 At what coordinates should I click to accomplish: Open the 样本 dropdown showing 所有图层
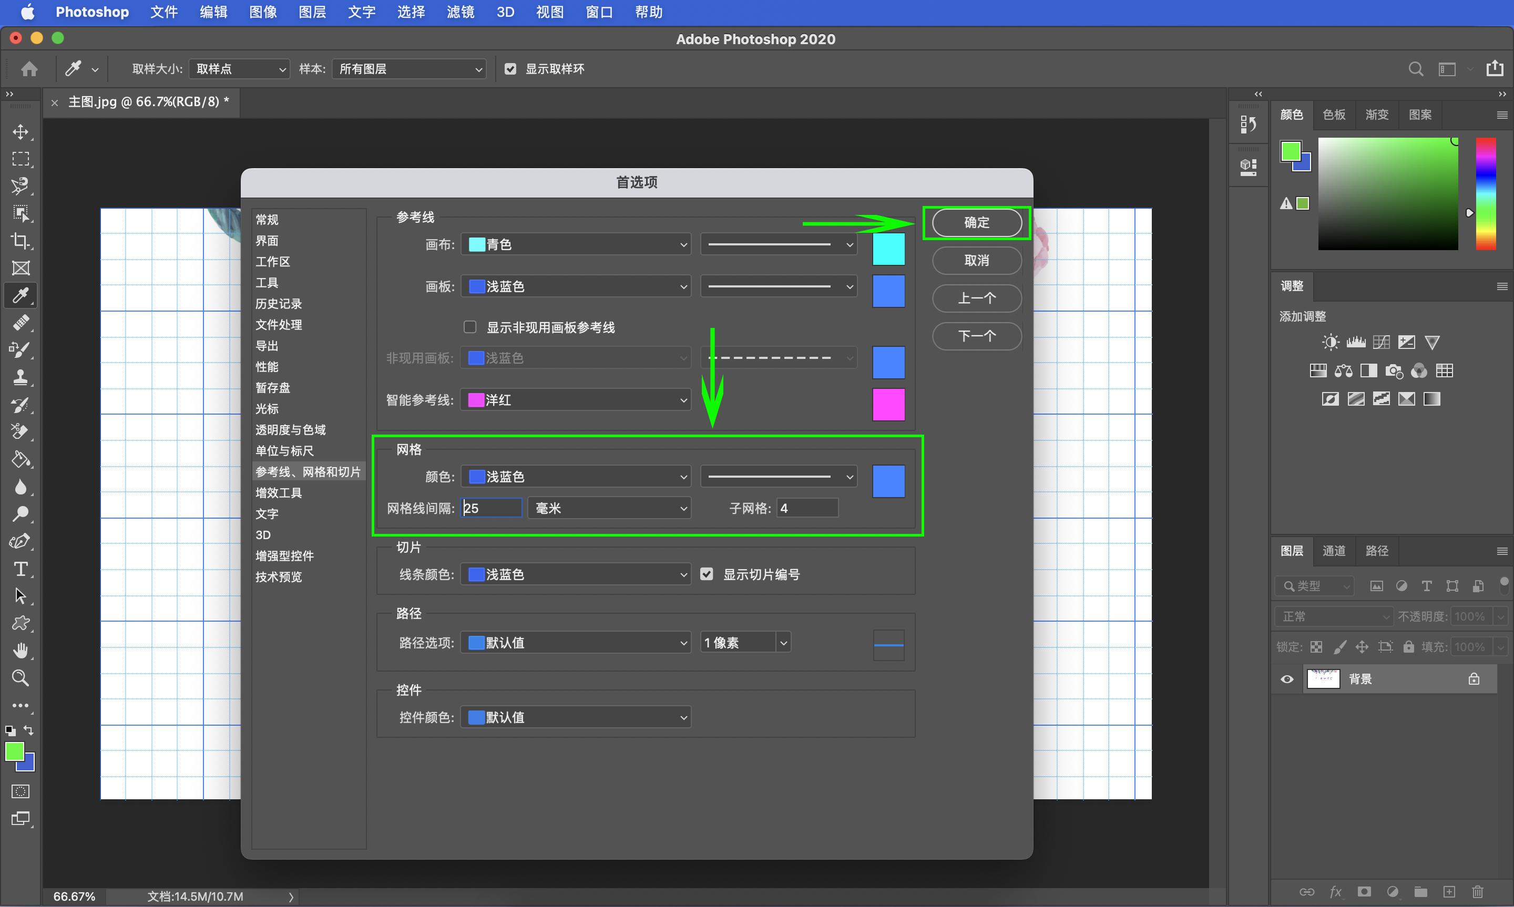(408, 68)
